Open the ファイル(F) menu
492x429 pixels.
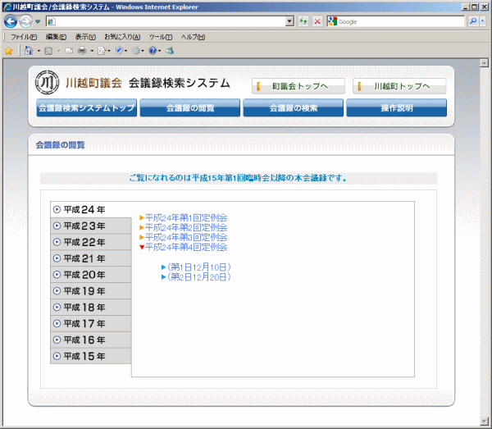(24, 37)
